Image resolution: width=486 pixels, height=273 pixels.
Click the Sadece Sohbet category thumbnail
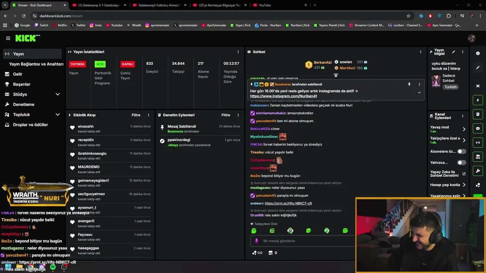point(436,81)
